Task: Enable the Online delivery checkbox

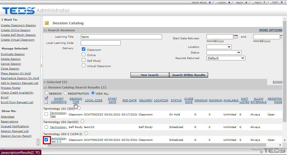Action: pyautogui.click(x=84, y=55)
